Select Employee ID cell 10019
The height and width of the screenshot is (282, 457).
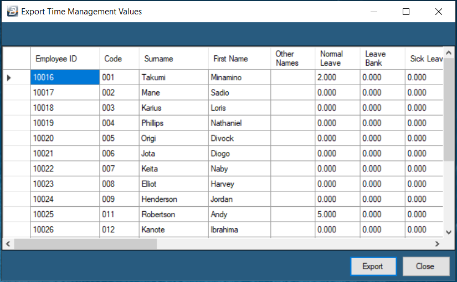(65, 123)
